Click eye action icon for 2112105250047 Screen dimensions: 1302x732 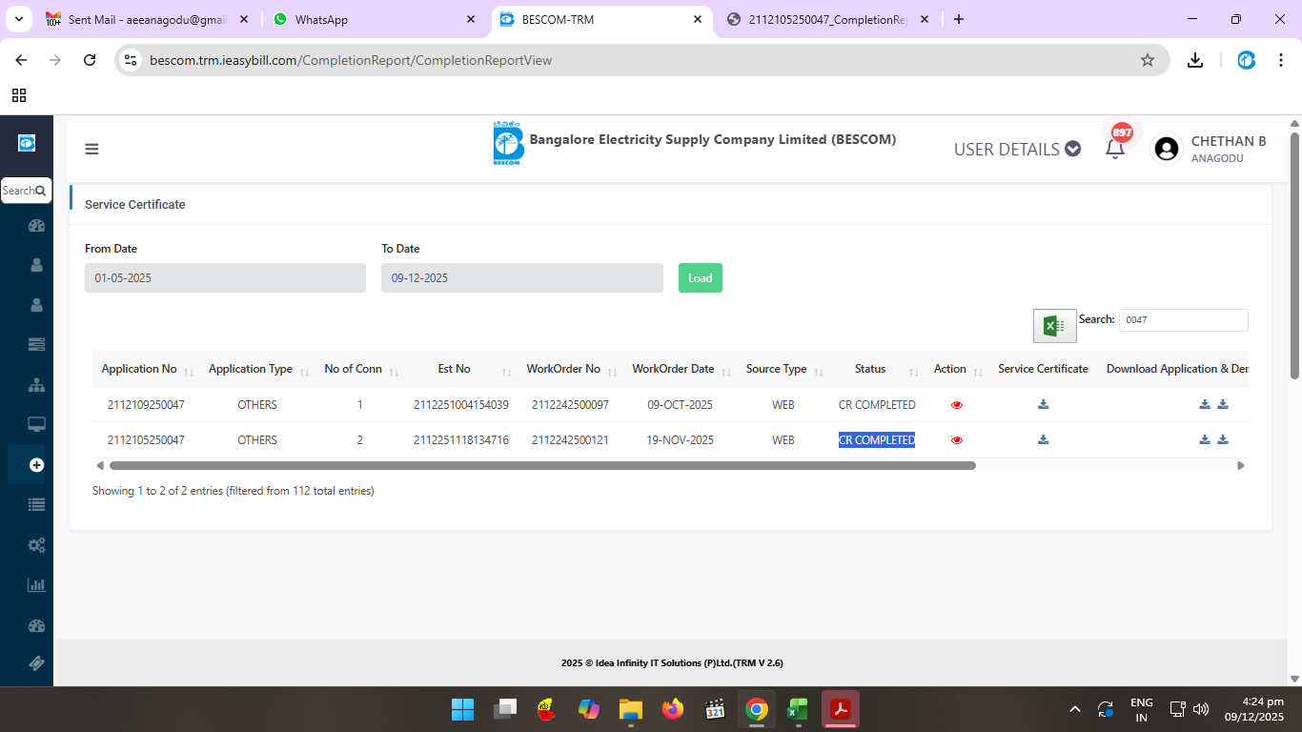[x=957, y=440]
